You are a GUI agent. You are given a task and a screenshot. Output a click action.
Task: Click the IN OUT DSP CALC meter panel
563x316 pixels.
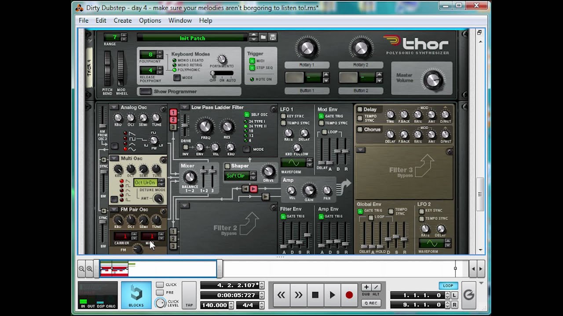[98, 295]
